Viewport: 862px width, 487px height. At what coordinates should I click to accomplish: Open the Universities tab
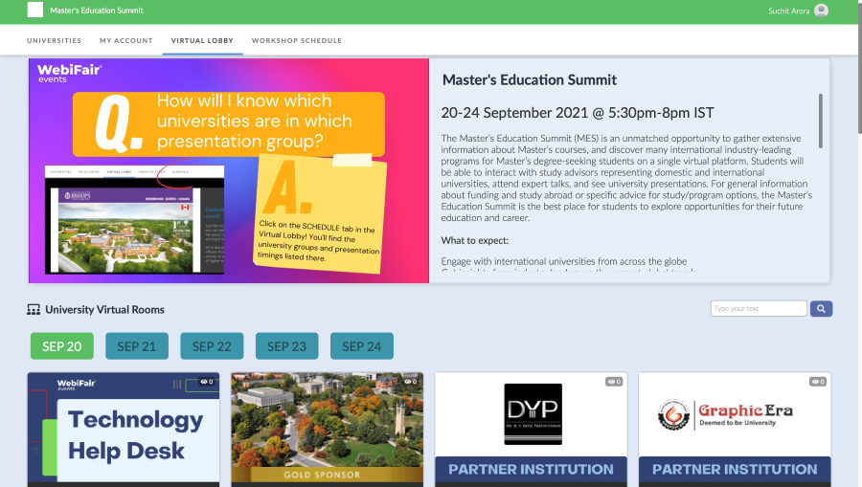(54, 40)
